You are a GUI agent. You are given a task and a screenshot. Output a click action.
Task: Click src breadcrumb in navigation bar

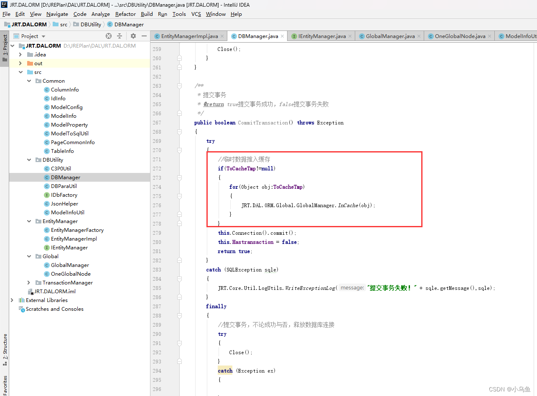coord(60,24)
